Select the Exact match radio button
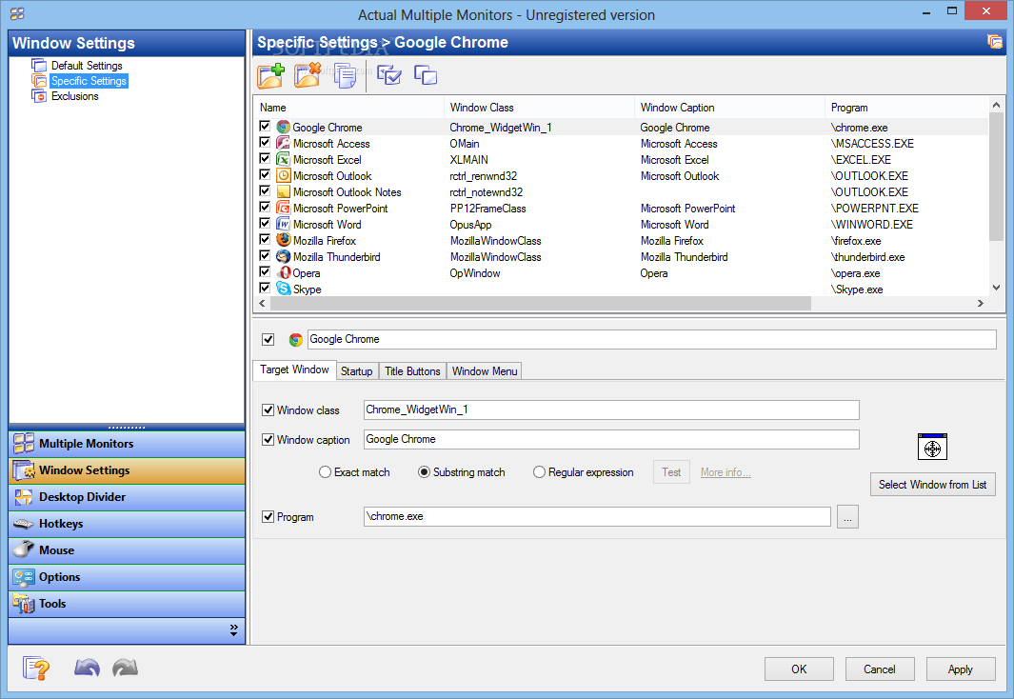This screenshot has width=1014, height=699. (x=326, y=472)
